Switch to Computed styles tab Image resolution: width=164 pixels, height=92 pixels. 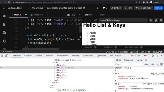click(x=129, y=60)
